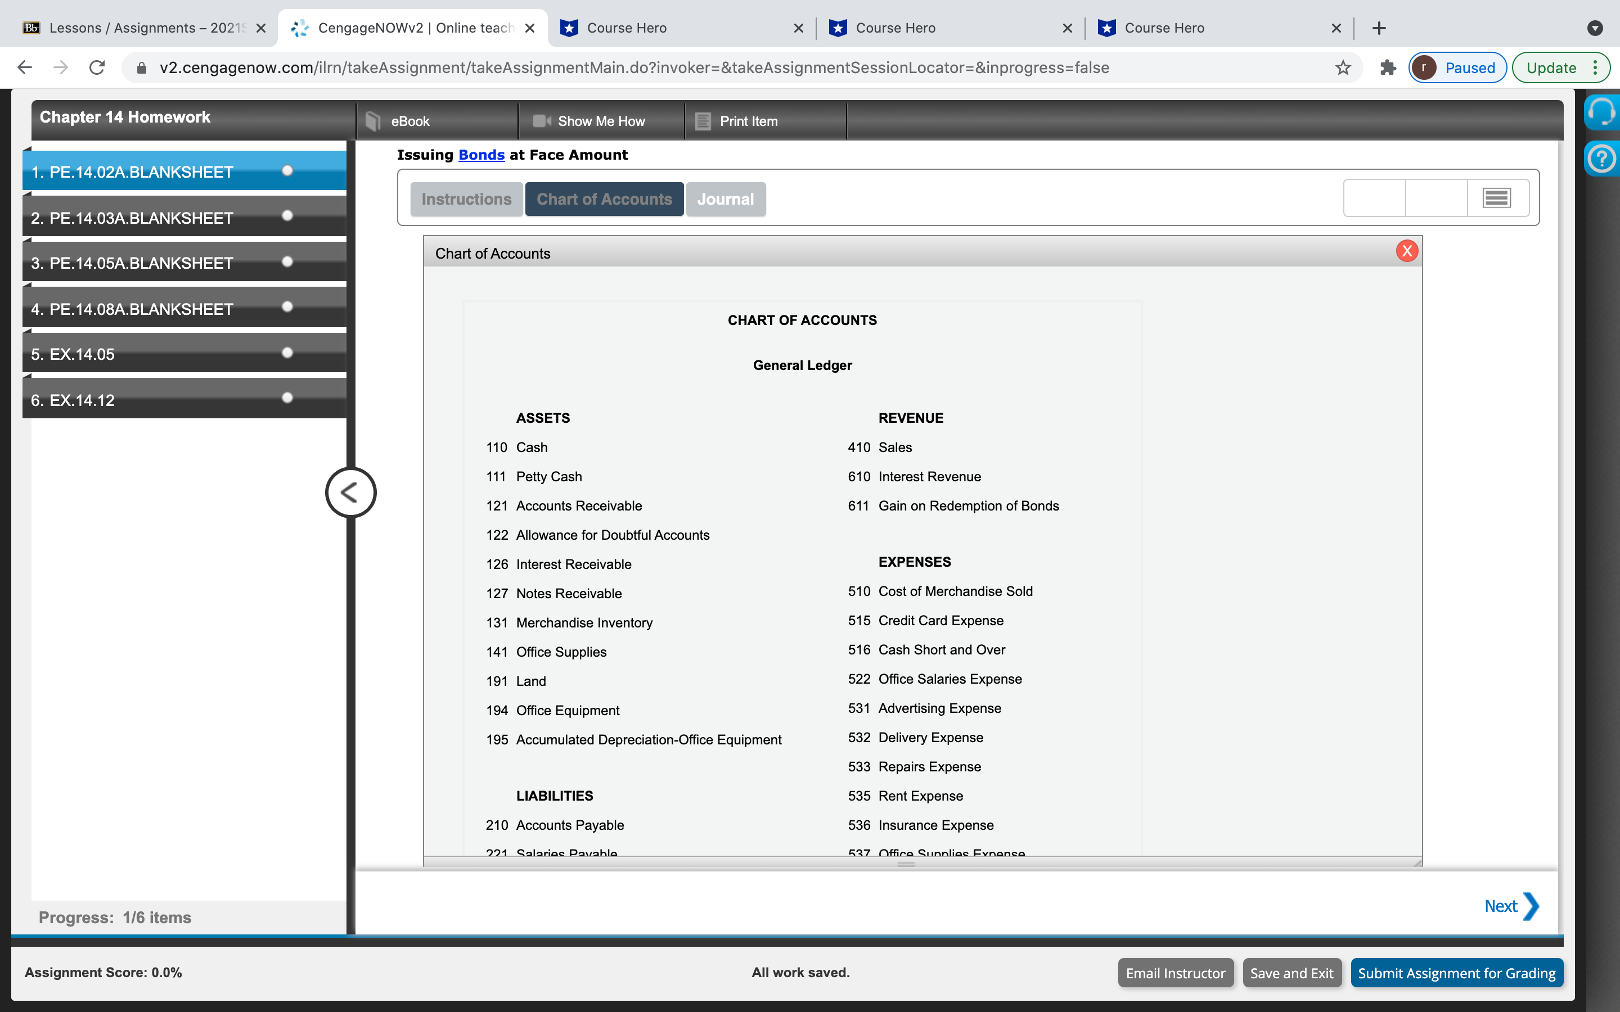1620x1012 pixels.
Task: Open the browser extensions puzzle icon
Action: (x=1388, y=67)
